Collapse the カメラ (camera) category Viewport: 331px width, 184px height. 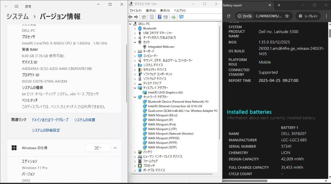[x=135, y=42]
